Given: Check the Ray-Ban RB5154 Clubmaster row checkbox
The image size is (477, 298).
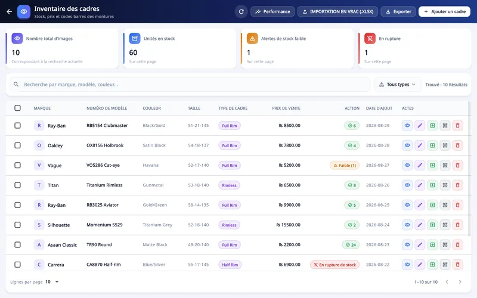Looking at the screenshot, I should click(18, 126).
